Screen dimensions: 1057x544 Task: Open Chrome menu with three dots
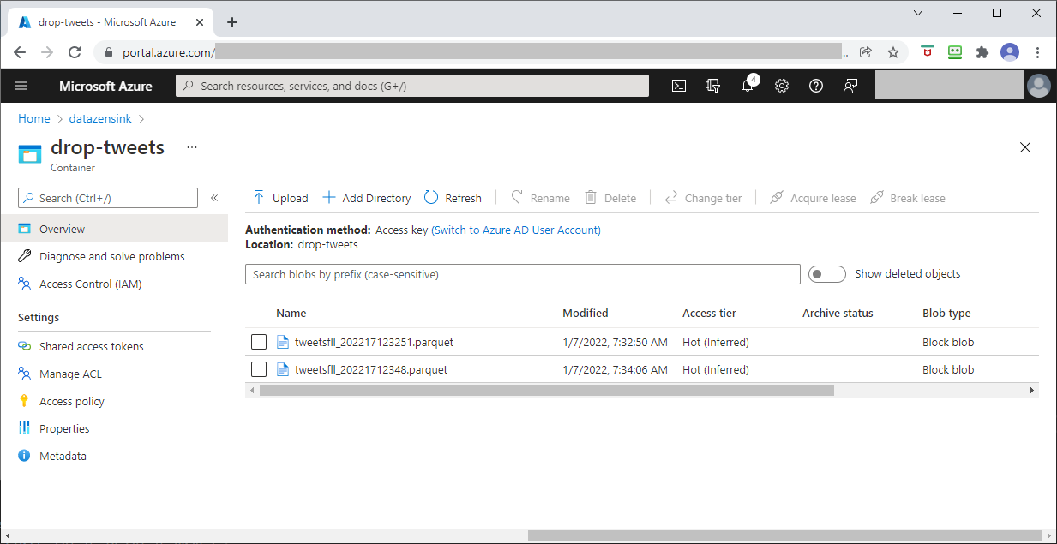1038,52
